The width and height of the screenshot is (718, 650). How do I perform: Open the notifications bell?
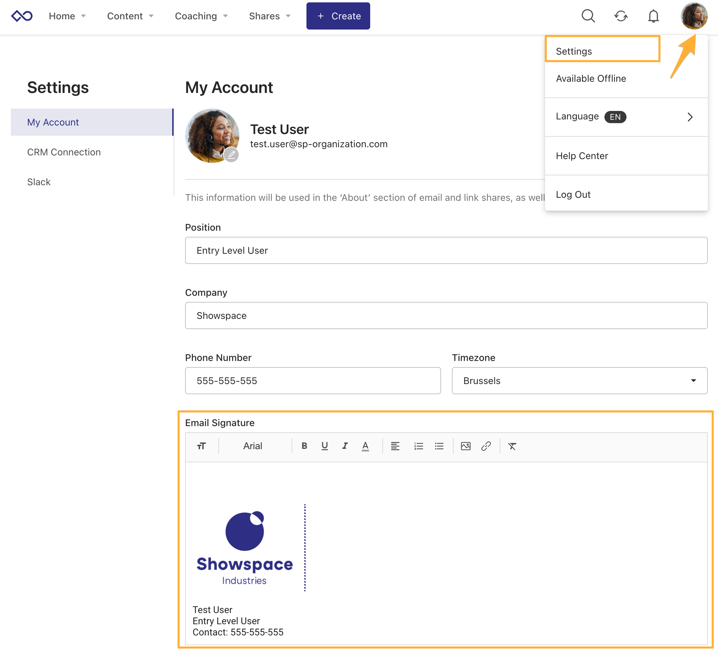[653, 16]
